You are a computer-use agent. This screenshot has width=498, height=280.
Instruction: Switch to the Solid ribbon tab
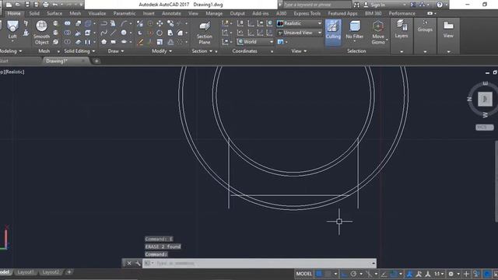coord(34,13)
